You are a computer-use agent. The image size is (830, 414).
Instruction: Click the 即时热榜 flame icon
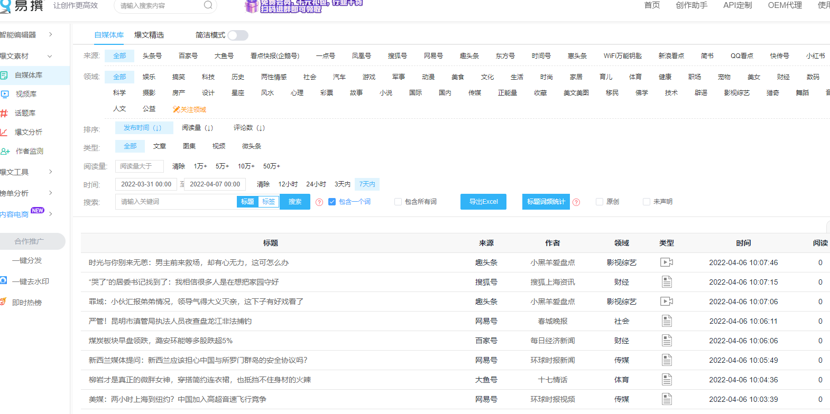(x=3, y=302)
